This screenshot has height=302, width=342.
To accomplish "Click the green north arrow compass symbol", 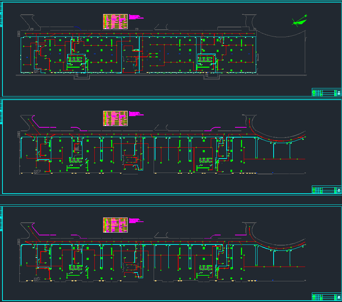I will pos(299,22).
